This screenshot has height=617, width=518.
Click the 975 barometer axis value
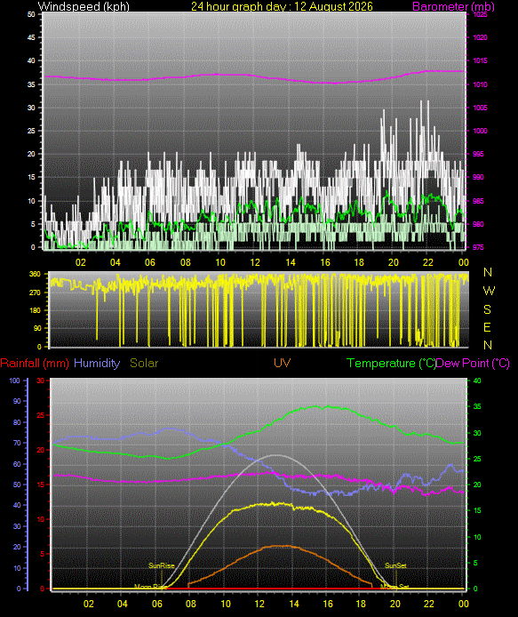point(478,247)
